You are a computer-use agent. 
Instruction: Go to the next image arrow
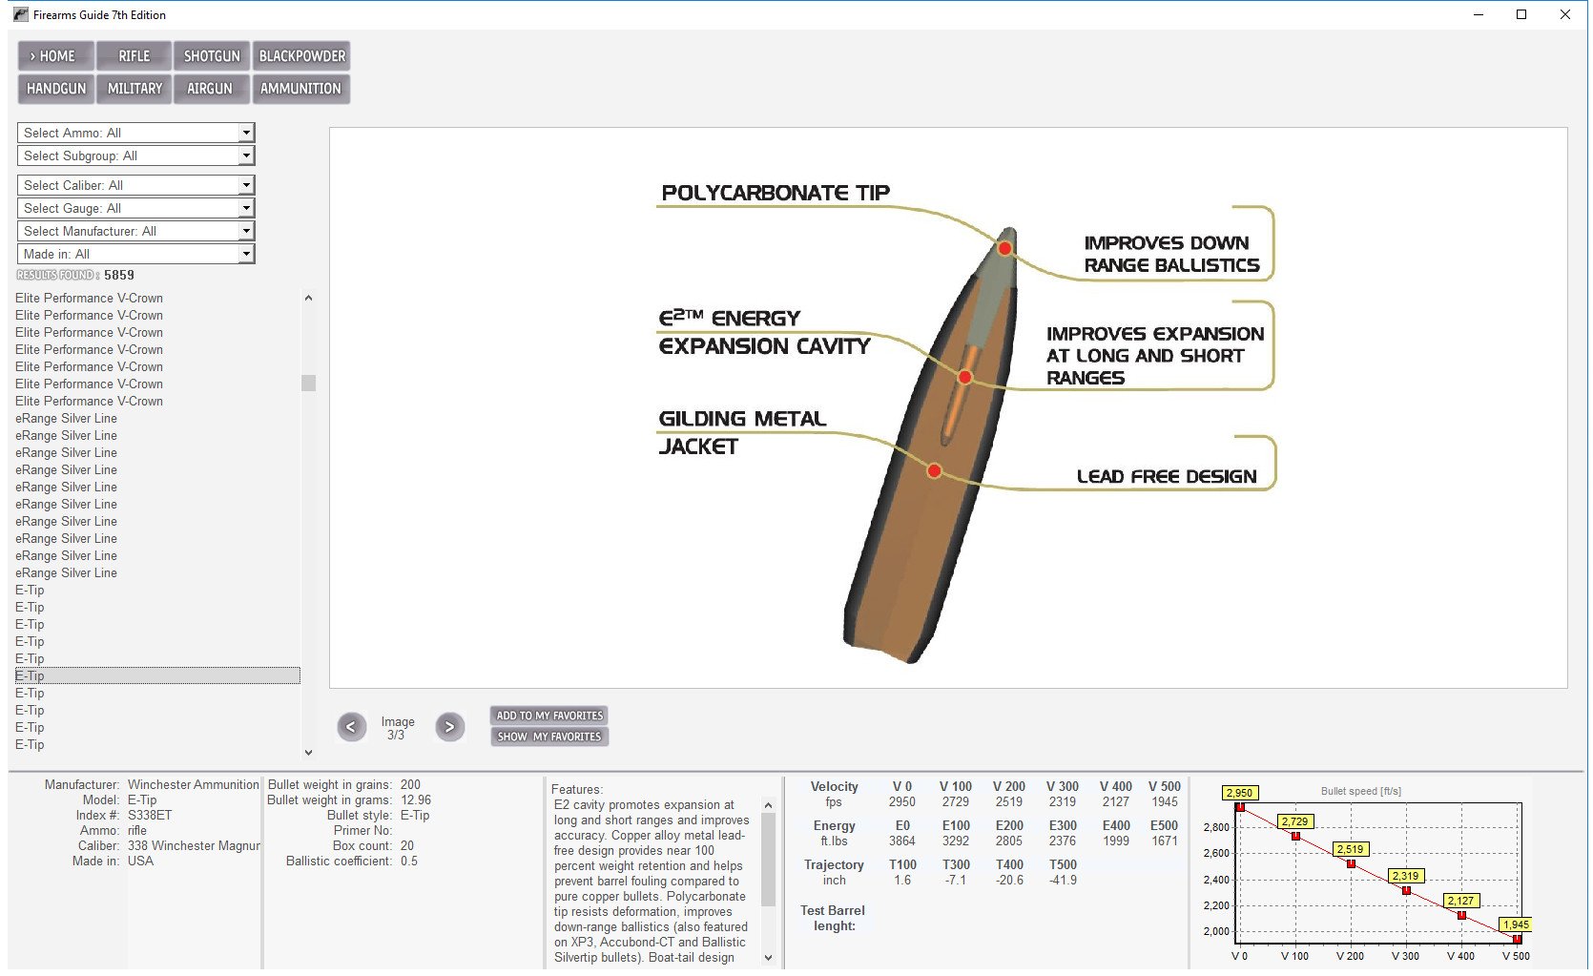tap(449, 727)
